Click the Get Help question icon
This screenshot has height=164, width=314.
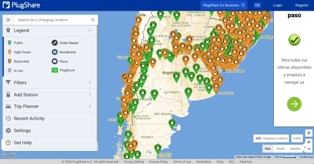point(8,143)
